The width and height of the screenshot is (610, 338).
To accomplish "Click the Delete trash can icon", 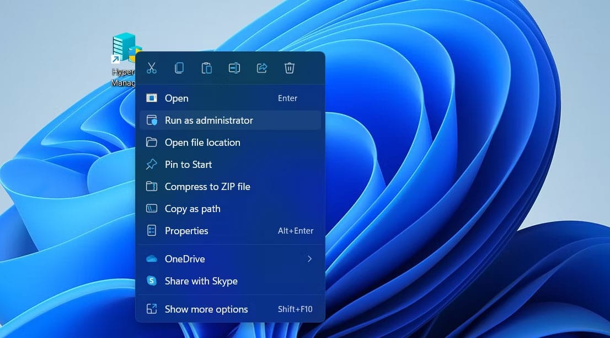I will click(x=290, y=68).
